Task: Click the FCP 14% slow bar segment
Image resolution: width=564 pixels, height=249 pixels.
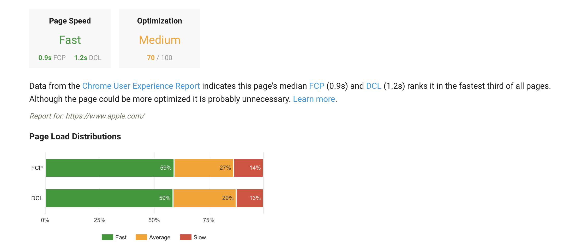Action: (x=248, y=168)
